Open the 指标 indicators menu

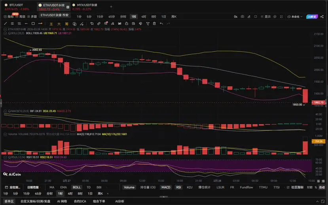coord(9,17)
